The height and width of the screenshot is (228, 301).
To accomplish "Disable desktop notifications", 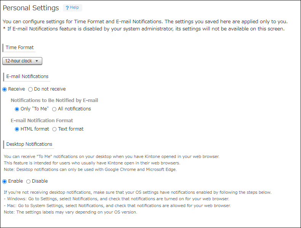I will 28,181.
